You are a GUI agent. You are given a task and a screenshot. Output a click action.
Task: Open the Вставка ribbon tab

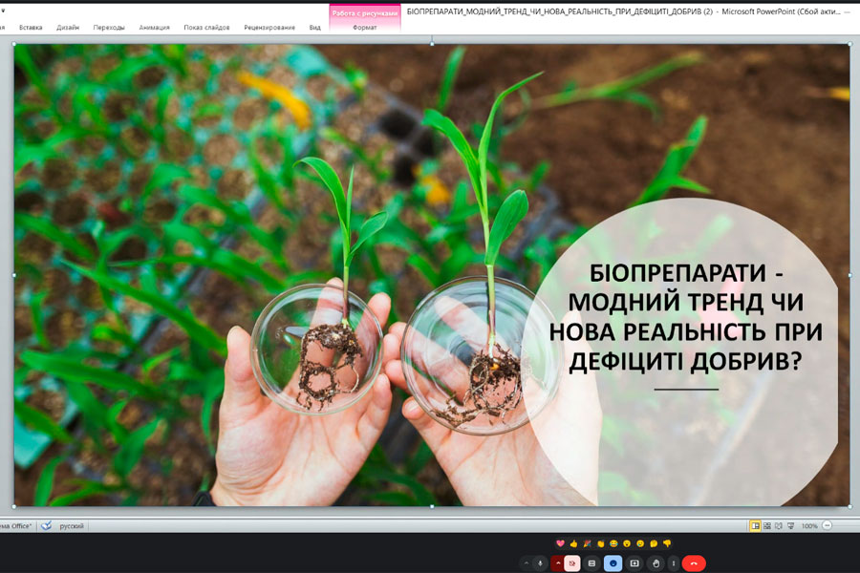coord(31,28)
